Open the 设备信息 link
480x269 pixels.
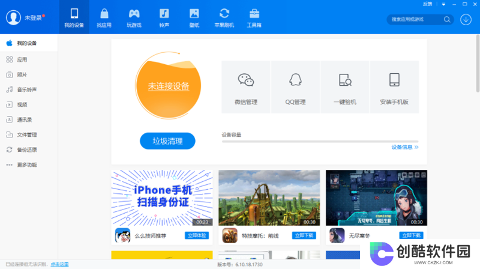click(x=404, y=147)
